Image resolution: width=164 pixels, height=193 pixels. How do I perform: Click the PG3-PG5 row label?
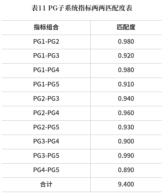click(46, 156)
